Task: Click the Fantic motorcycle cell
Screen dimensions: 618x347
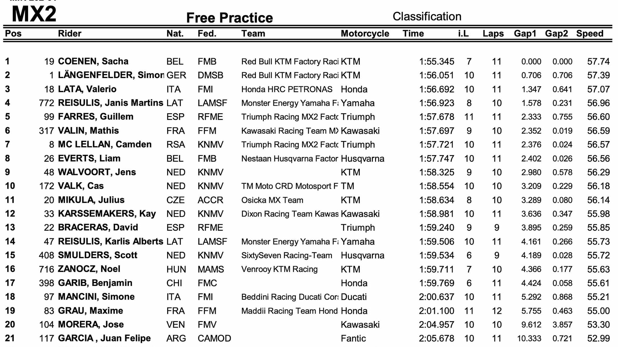Action: coord(353,338)
